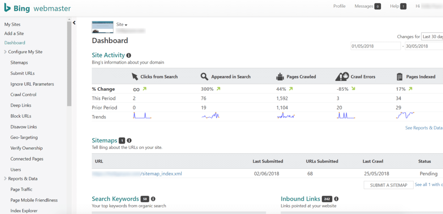Open the Inbound Links info icon
Image resolution: width=443 pixels, height=214 pixels.
(x=336, y=199)
